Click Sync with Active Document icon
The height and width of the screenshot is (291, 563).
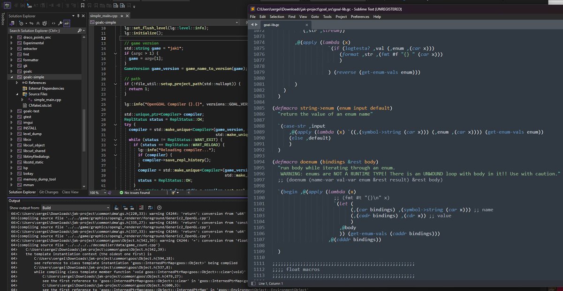(x=31, y=24)
